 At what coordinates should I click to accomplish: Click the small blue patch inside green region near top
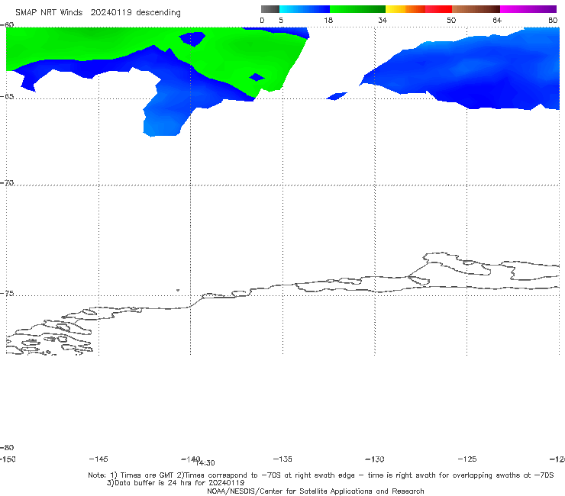point(192,39)
